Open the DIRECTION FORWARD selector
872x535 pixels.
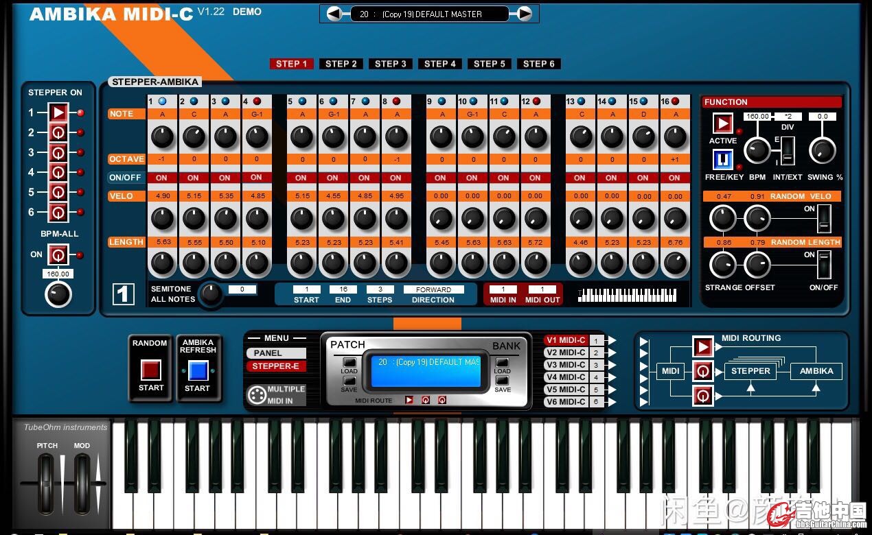tap(433, 290)
